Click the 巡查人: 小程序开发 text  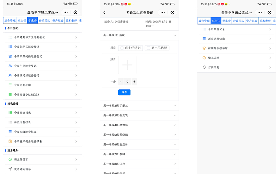coord(116,22)
